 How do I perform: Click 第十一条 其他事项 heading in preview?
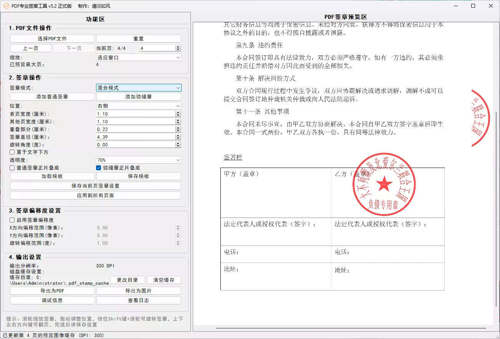point(262,111)
